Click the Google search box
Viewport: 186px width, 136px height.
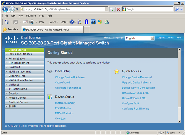pos(148,9)
